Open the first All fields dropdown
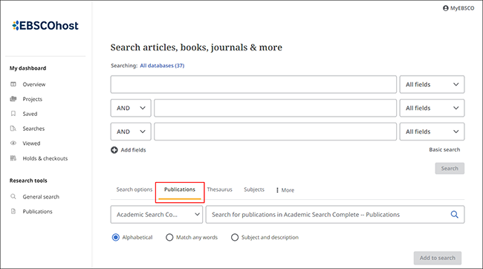This screenshot has height=269, width=483. 432,85
